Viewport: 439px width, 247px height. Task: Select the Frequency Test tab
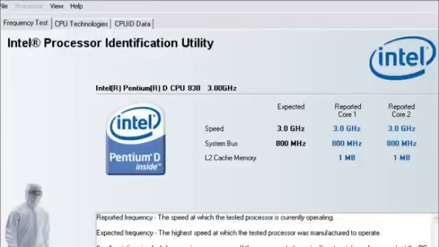coord(26,23)
